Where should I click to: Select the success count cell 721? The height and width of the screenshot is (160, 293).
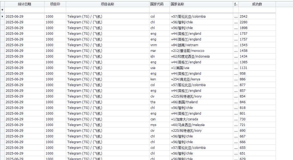257,125
